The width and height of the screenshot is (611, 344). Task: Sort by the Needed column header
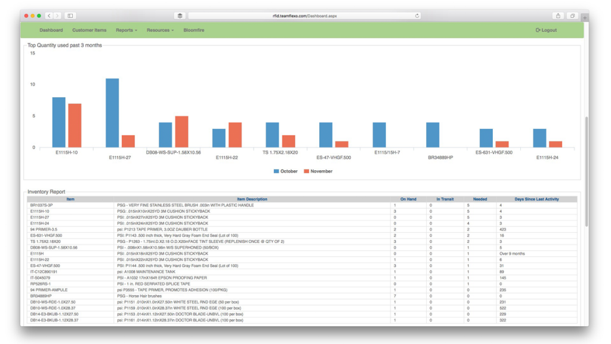(x=480, y=199)
